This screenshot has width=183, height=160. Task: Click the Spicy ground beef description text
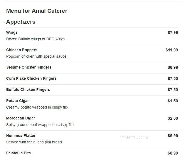click(40, 125)
